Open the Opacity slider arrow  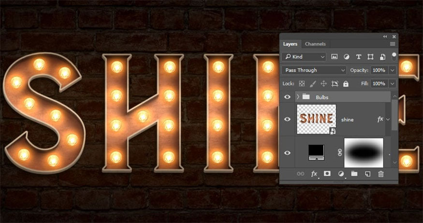tap(392, 70)
